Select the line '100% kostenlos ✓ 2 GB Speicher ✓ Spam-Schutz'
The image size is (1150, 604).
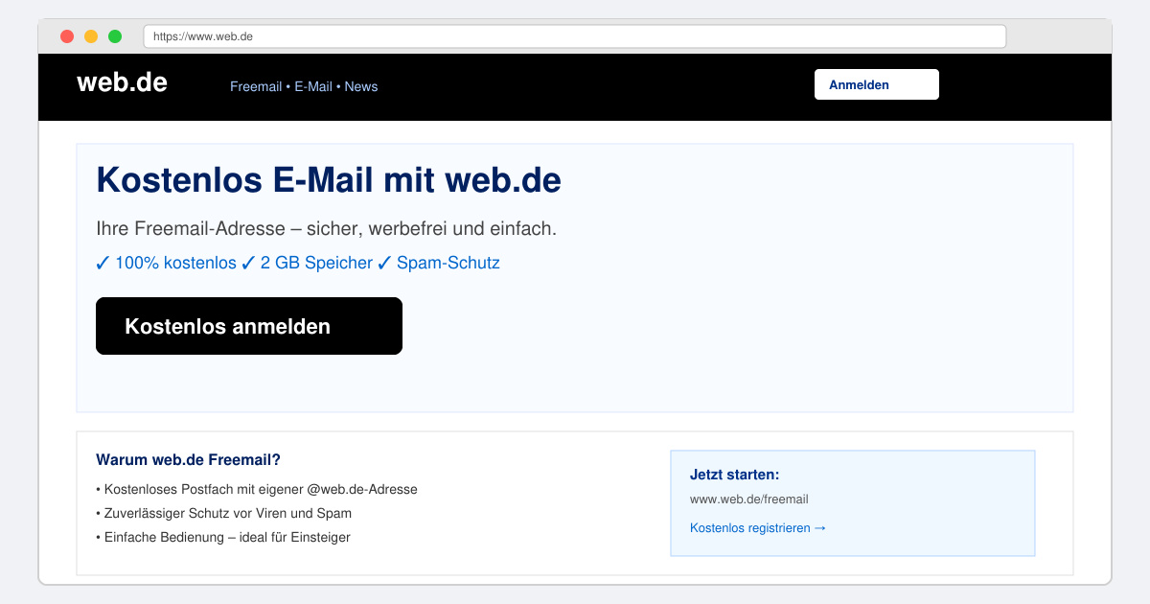(x=298, y=263)
